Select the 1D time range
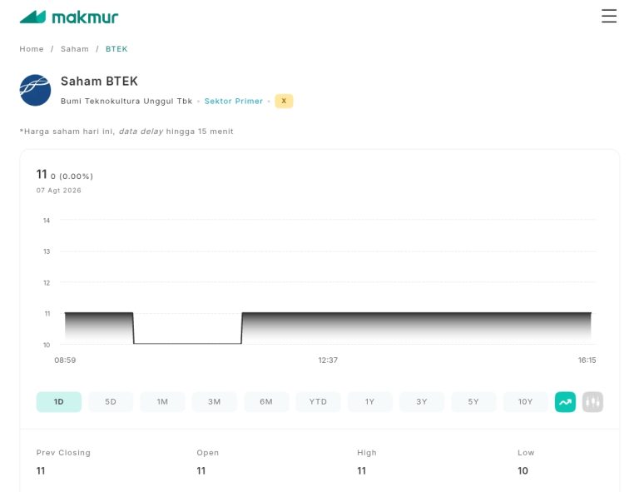This screenshot has width=639, height=492. point(59,402)
